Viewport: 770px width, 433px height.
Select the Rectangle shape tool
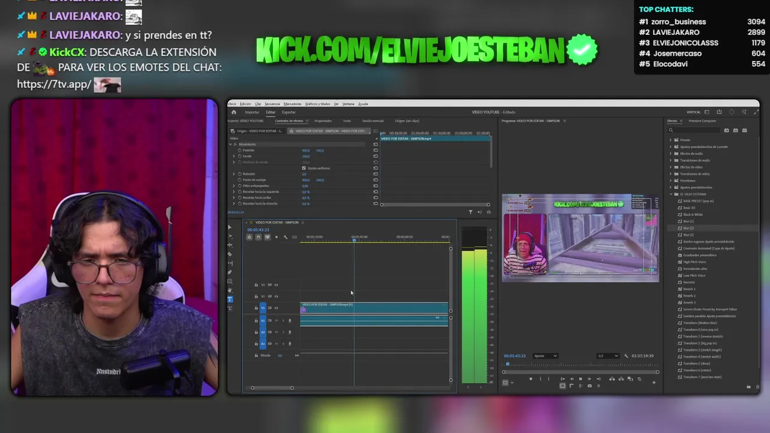(230, 281)
